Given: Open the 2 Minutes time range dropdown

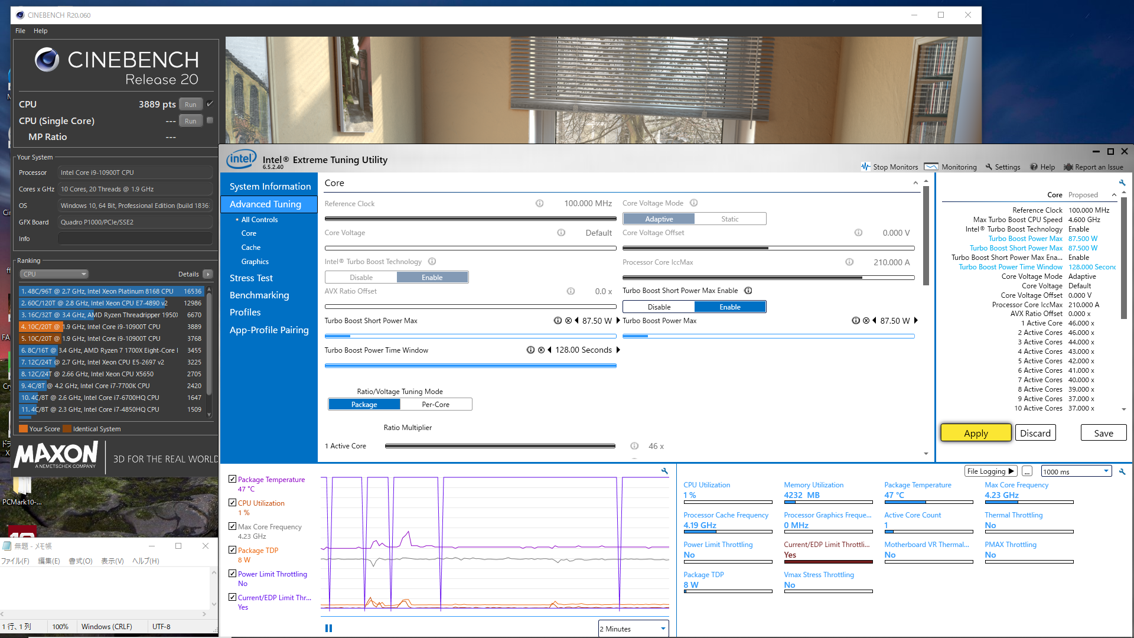Looking at the screenshot, I should [633, 629].
